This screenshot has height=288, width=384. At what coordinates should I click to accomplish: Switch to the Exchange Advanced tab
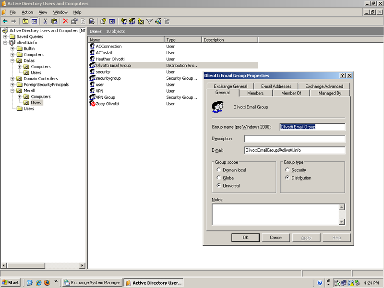324,86
